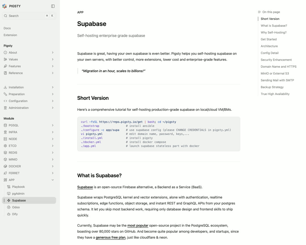
Task: Expand the Configuration section chevron
Action: [53, 101]
